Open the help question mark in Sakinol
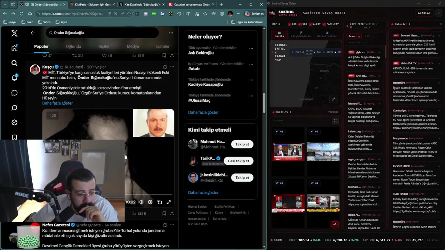Screen dimensions: 445x250 [x=439, y=13]
